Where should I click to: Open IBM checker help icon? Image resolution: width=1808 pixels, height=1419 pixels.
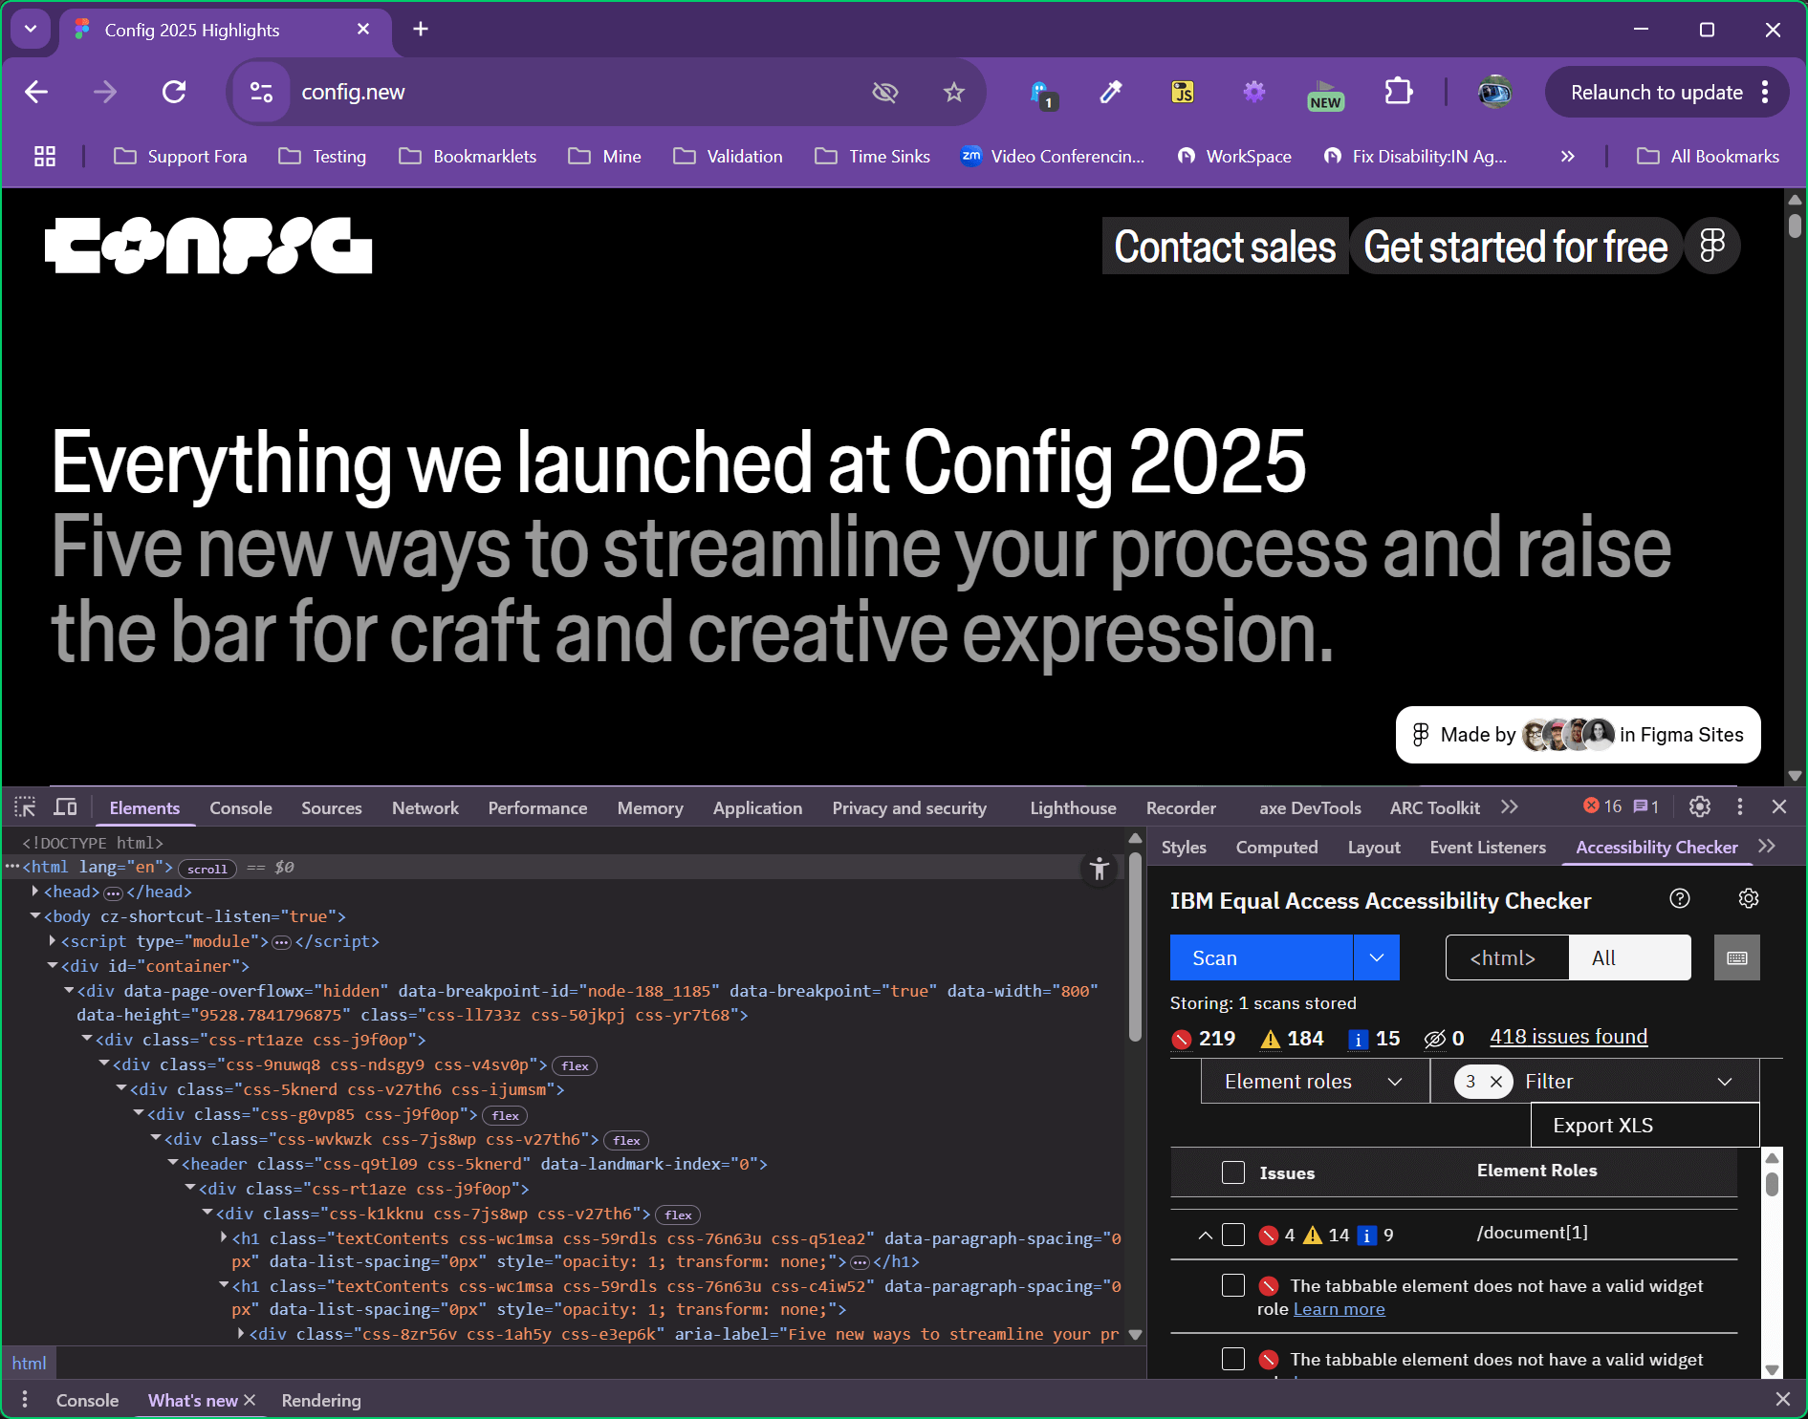coord(1680,898)
